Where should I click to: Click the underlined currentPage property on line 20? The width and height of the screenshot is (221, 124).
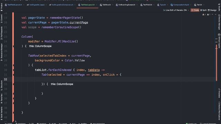pos(79,22)
